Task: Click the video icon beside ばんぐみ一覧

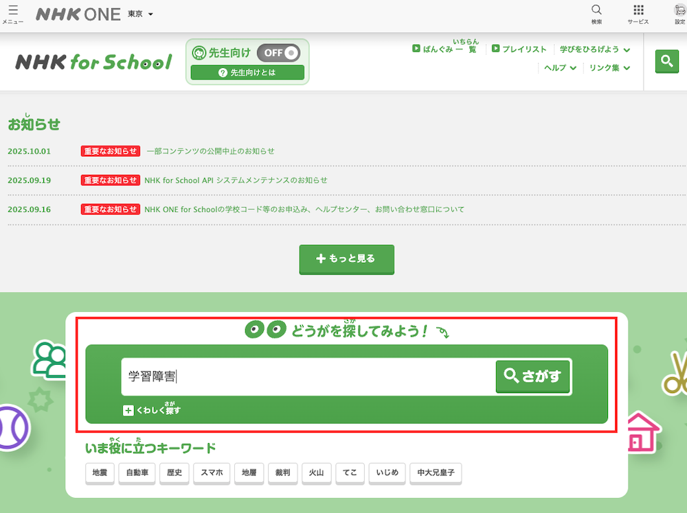Action: pos(416,49)
